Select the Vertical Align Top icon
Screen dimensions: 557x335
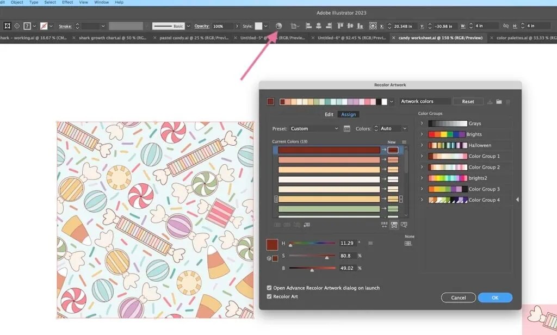341,26
